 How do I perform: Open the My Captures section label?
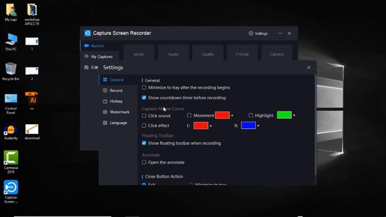[102, 57]
